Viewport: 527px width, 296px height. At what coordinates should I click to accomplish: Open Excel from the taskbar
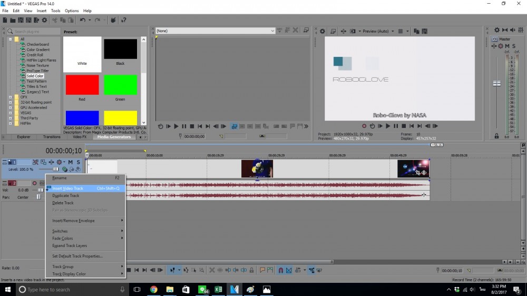coord(218,289)
